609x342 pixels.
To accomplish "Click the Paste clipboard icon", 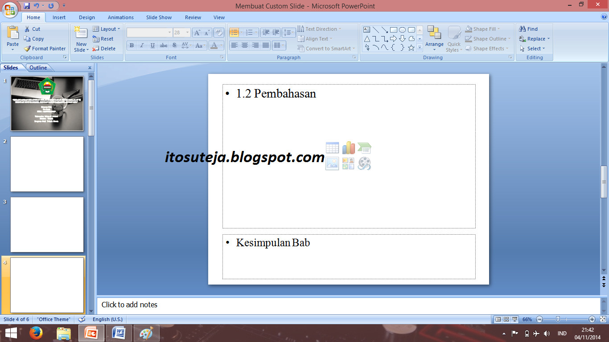I will [x=13, y=33].
